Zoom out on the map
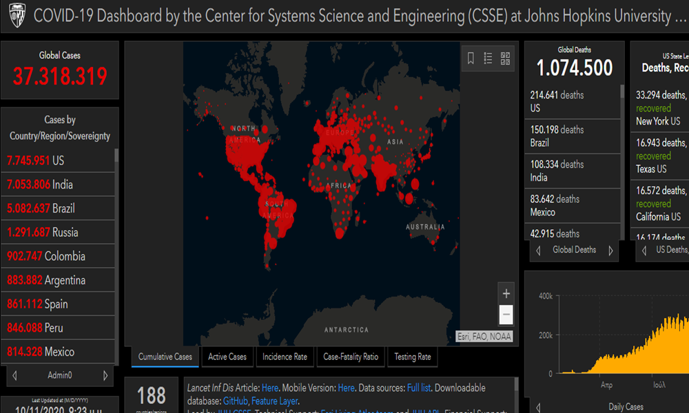This screenshot has height=413, width=689. [506, 315]
